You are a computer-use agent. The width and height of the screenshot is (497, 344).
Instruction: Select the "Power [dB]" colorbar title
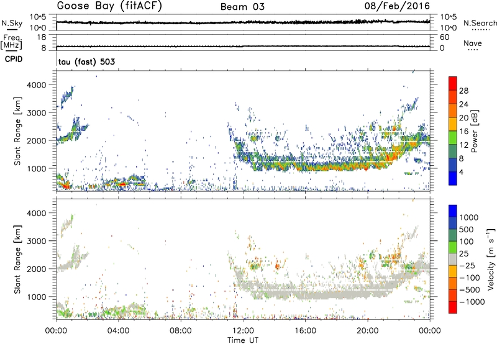coord(474,131)
